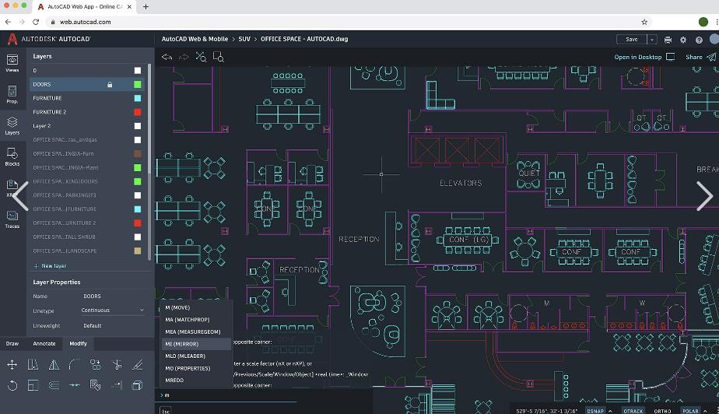The image size is (719, 414).
Task: Select the Layer 2 row
Action: click(87, 125)
